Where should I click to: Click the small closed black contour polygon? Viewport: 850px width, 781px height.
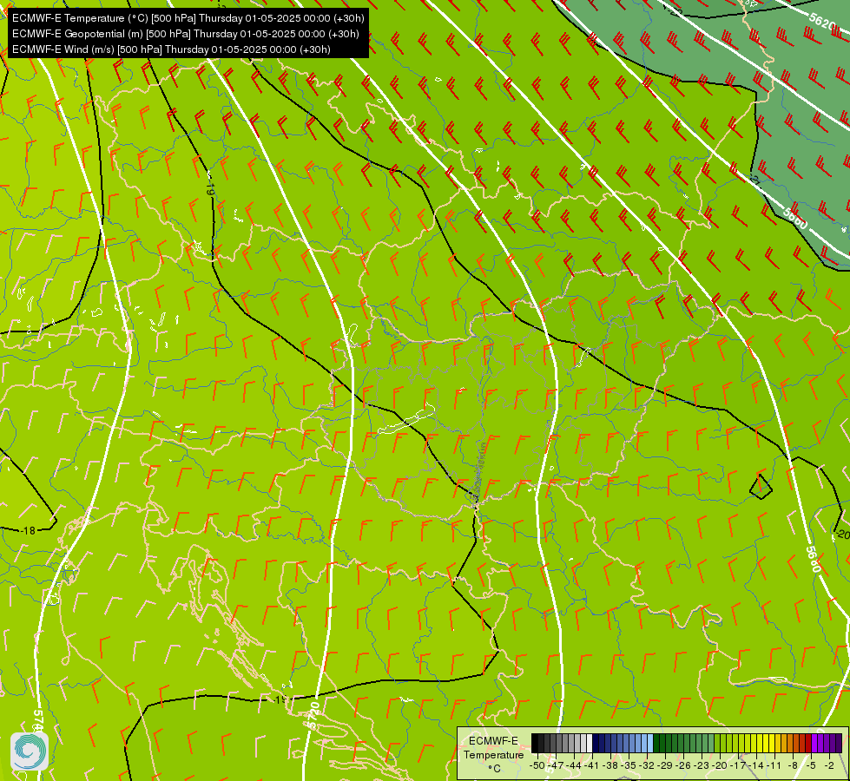[761, 487]
